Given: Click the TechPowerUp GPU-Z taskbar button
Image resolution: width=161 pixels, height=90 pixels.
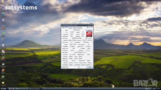Looking at the screenshot, I should click(35, 89).
